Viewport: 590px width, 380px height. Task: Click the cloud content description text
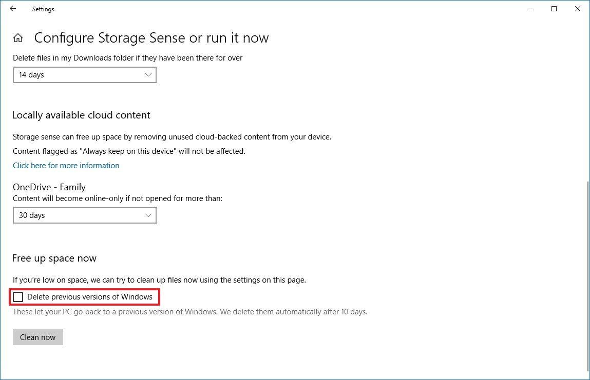(172, 137)
